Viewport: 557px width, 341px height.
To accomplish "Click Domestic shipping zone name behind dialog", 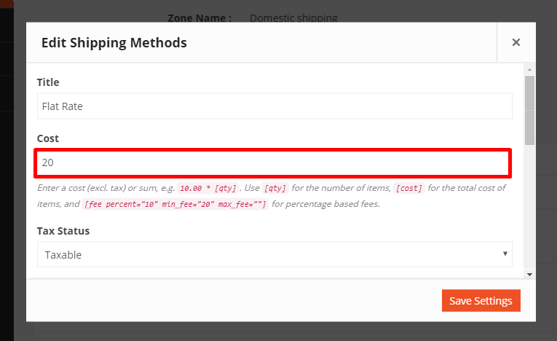I will pyautogui.click(x=293, y=17).
